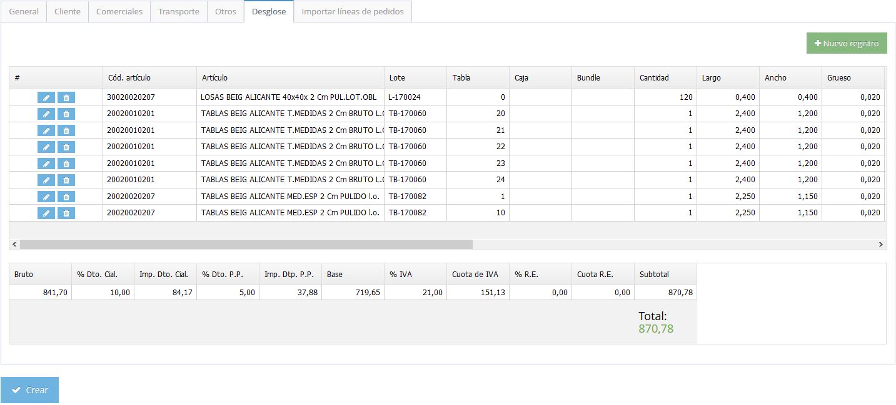Viewport: 896px width, 405px height.
Task: Delete the TB-170082 row with Tabla 1
Action: [66, 197]
